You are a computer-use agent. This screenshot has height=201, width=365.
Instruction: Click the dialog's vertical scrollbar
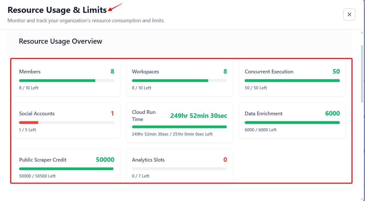362,74
